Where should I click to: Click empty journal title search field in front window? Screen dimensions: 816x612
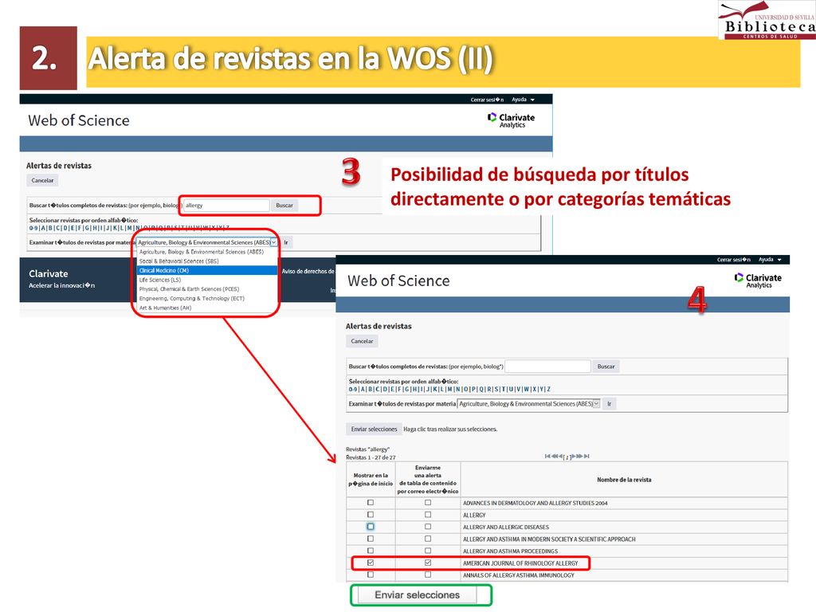pos(547,367)
